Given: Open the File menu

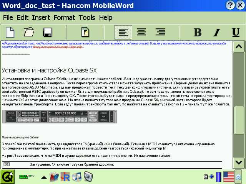Looking at the screenshot, I should coord(8,17).
